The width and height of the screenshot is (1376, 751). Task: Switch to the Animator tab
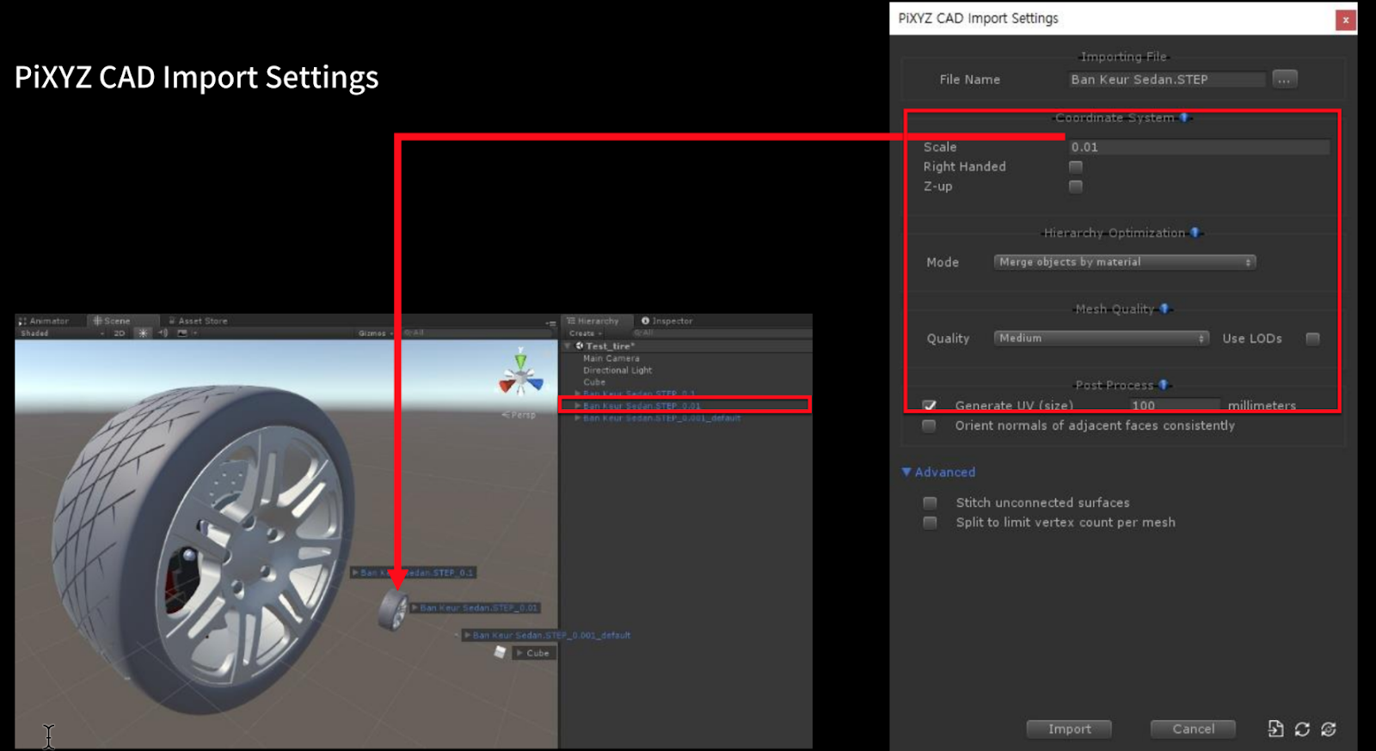pos(44,321)
